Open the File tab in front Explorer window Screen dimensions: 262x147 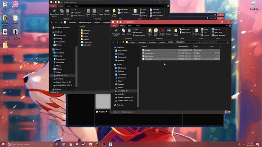115,26
